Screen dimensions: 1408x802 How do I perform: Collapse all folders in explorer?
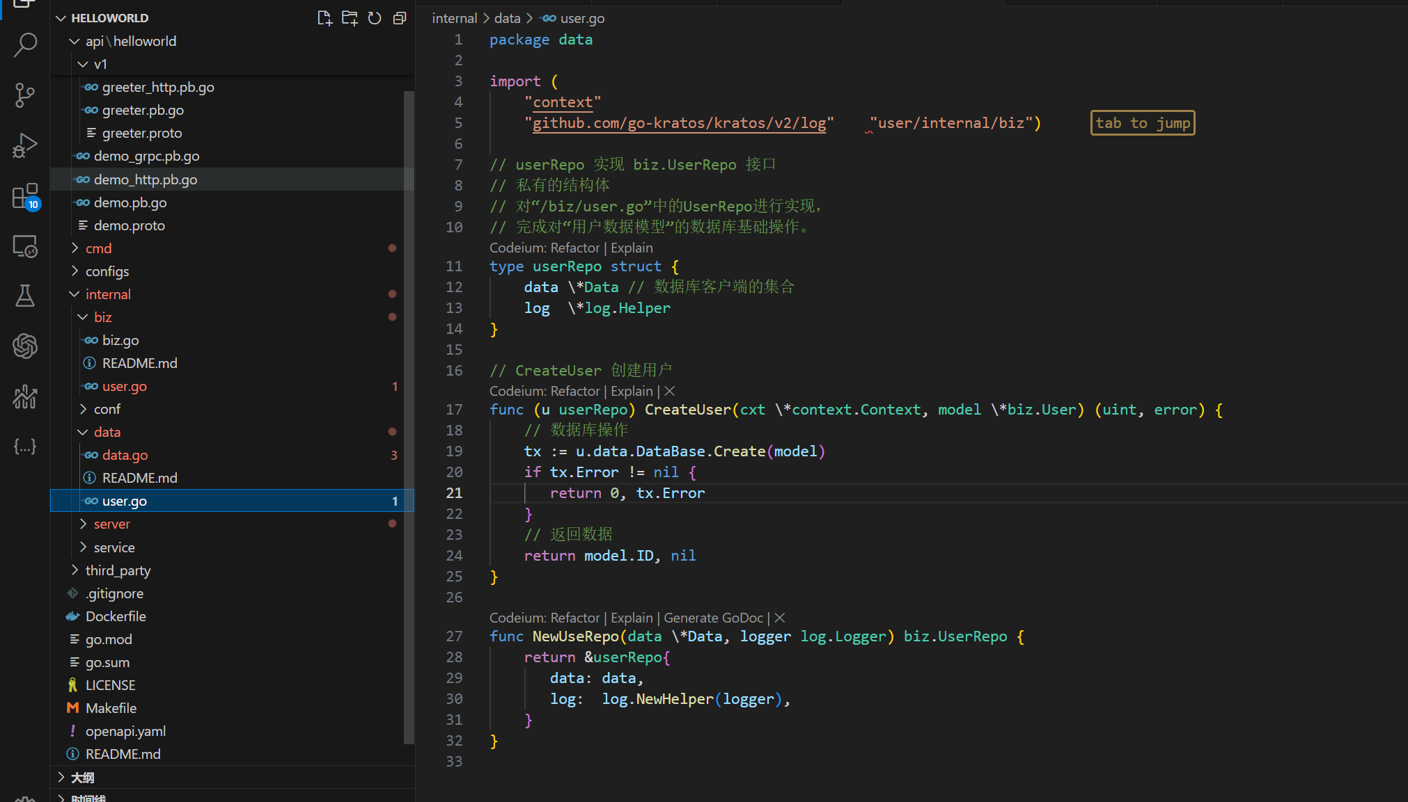click(x=400, y=18)
